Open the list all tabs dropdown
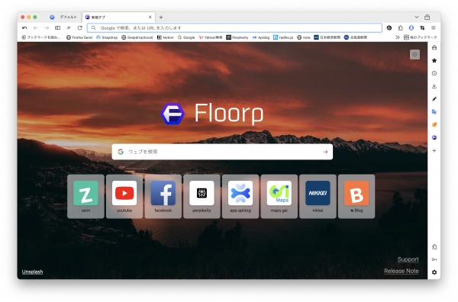458x302 pixels. tap(417, 18)
